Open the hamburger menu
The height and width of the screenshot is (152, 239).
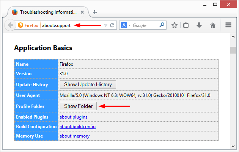click(x=228, y=25)
